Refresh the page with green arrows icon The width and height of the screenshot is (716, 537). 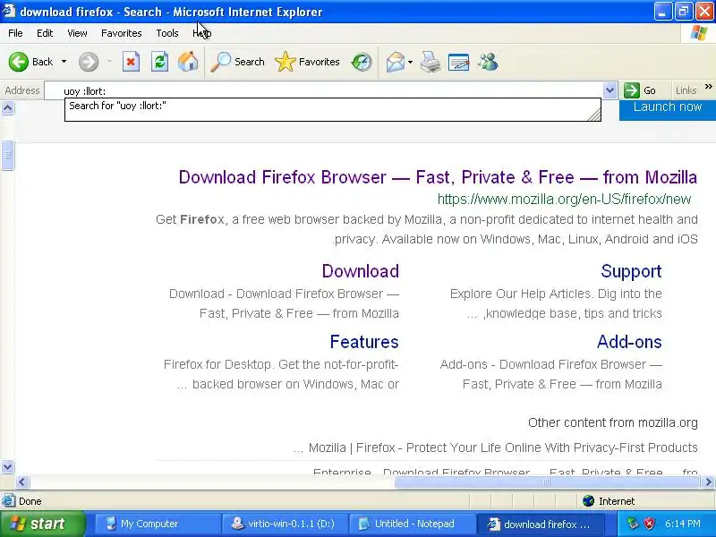click(x=160, y=62)
